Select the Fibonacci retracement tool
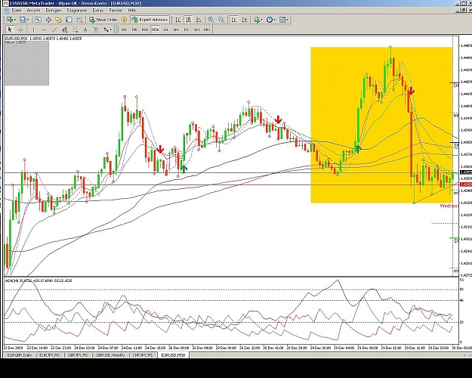This screenshot has width=472, height=378. (x=75, y=29)
